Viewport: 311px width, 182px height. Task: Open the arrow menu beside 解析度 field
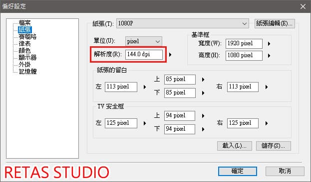(x=170, y=55)
